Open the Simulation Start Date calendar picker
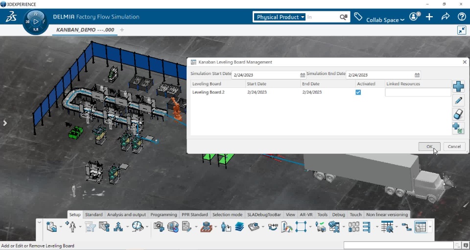 coord(303,75)
